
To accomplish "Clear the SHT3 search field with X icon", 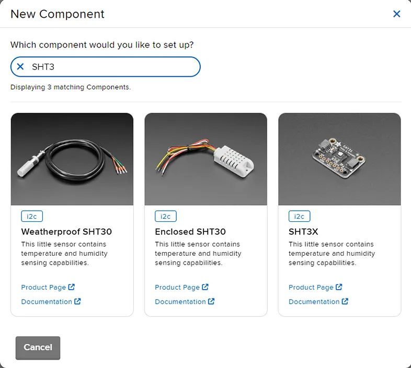I will coord(20,67).
